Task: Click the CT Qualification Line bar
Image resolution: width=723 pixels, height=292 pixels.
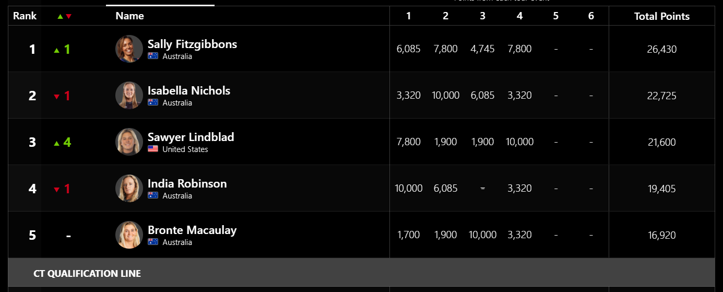Action: pos(361,272)
